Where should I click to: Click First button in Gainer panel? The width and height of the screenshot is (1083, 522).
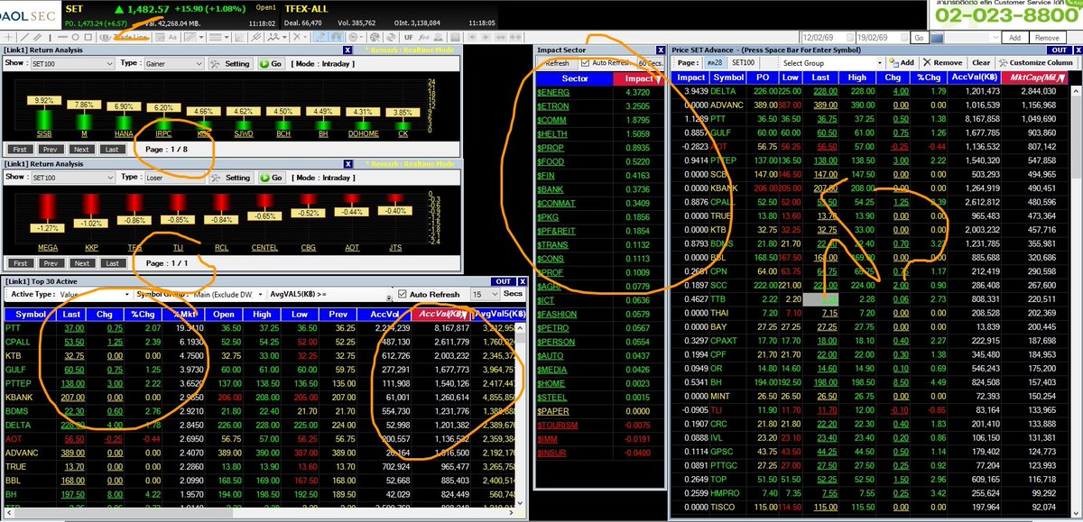(x=22, y=150)
